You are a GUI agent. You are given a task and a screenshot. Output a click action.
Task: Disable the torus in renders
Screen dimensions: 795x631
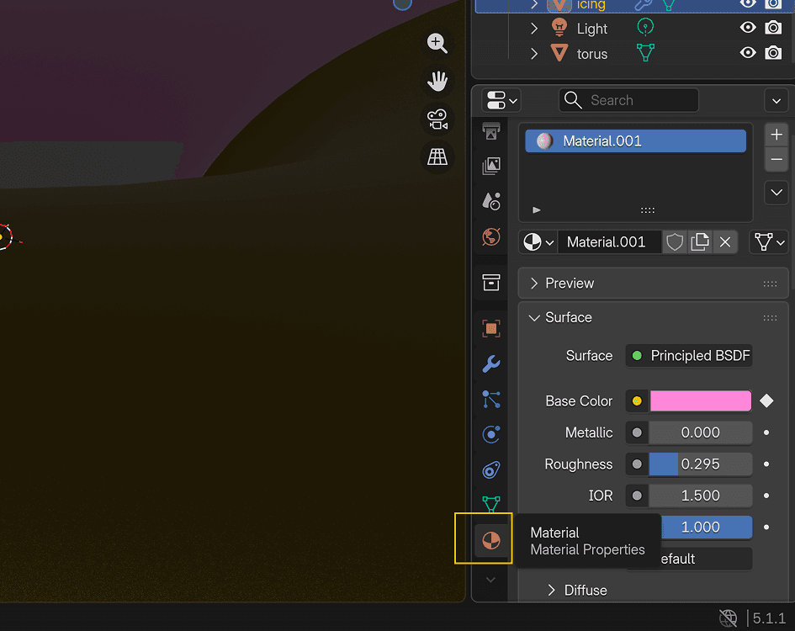coord(773,53)
